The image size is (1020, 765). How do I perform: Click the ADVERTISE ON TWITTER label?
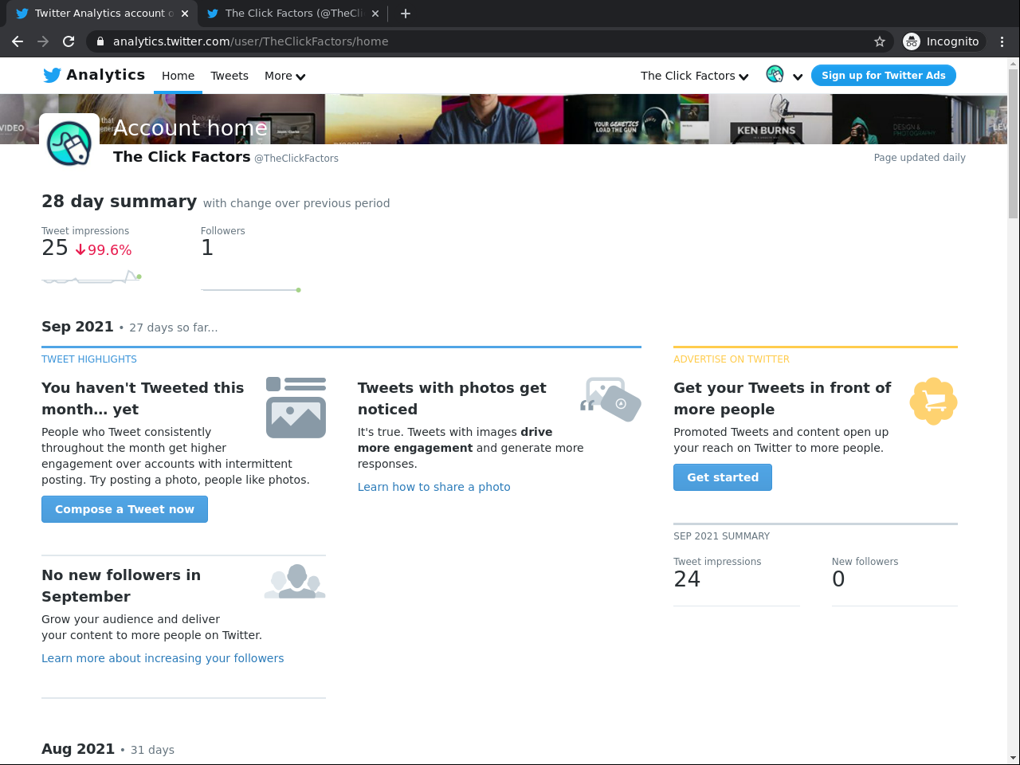(732, 359)
